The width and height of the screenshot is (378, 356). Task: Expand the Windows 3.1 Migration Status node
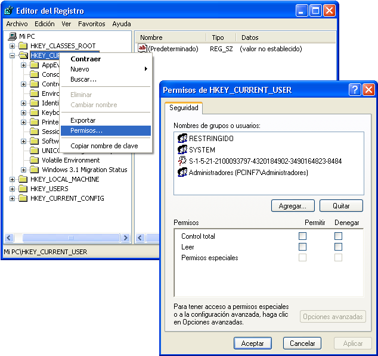click(23, 170)
